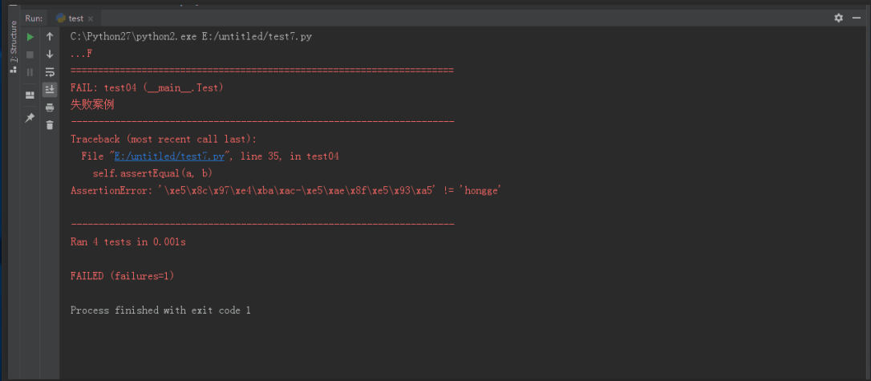Toggle scroll to end of output
871x381 pixels.
[50, 90]
